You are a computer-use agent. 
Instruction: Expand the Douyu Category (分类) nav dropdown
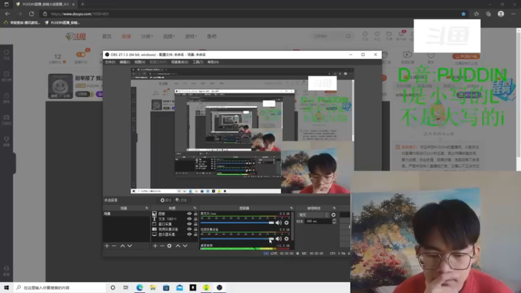coord(147,36)
